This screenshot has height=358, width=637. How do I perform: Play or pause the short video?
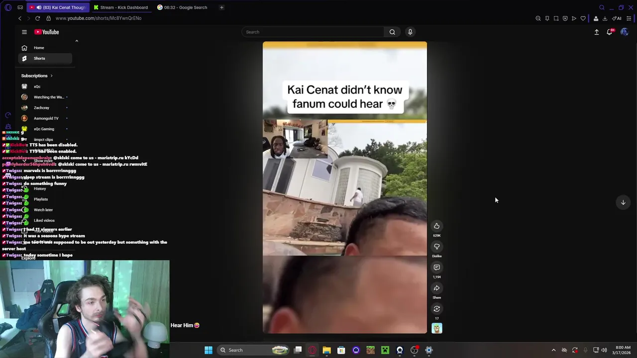click(x=345, y=187)
